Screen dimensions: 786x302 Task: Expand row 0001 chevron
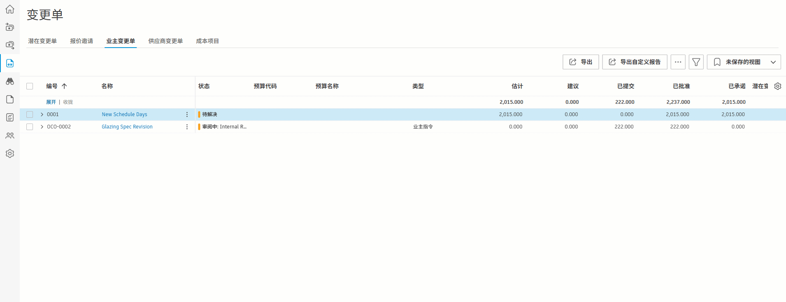[x=42, y=114]
